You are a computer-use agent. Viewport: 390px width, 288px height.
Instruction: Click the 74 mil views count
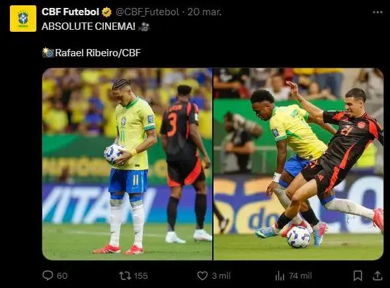300,276
